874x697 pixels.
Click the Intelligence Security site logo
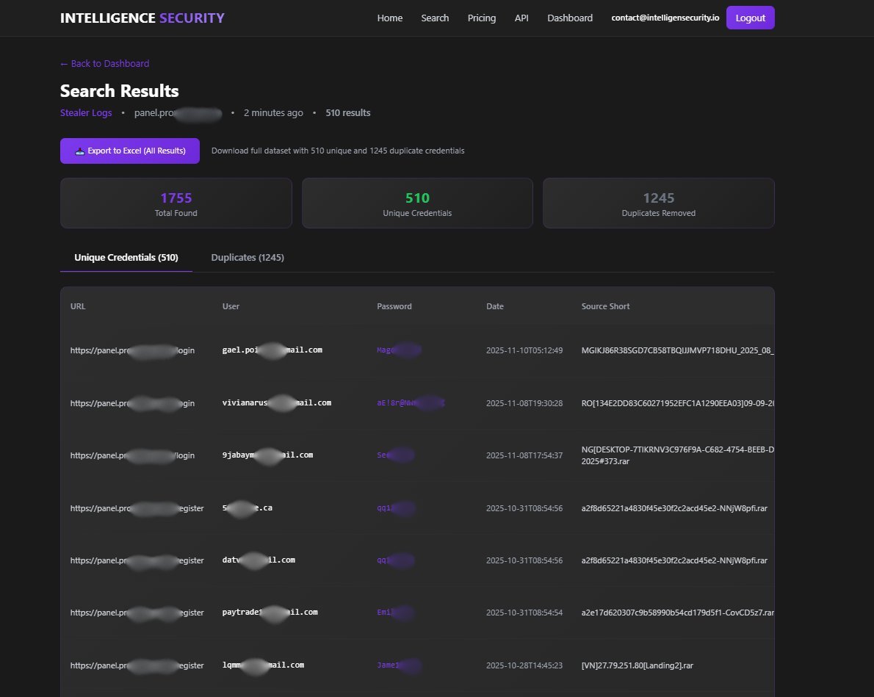pos(142,17)
